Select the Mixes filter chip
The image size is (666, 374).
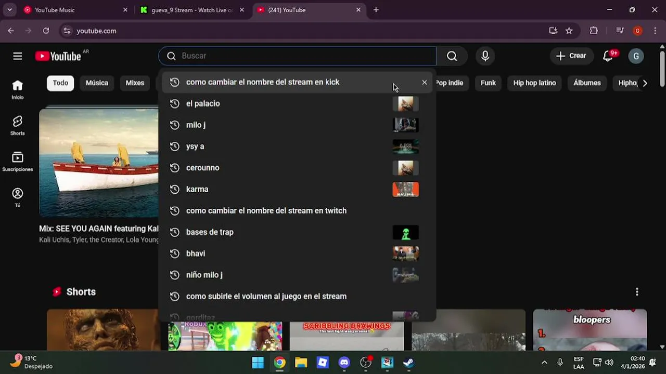[135, 83]
